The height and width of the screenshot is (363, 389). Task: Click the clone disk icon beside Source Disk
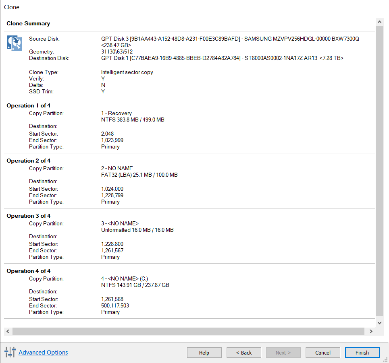tap(15, 43)
